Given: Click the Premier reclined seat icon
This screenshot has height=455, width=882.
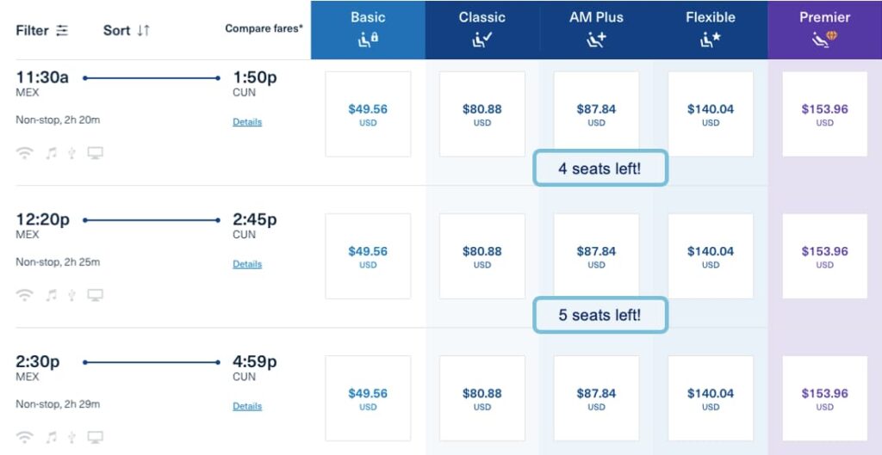Looking at the screenshot, I should 824,39.
